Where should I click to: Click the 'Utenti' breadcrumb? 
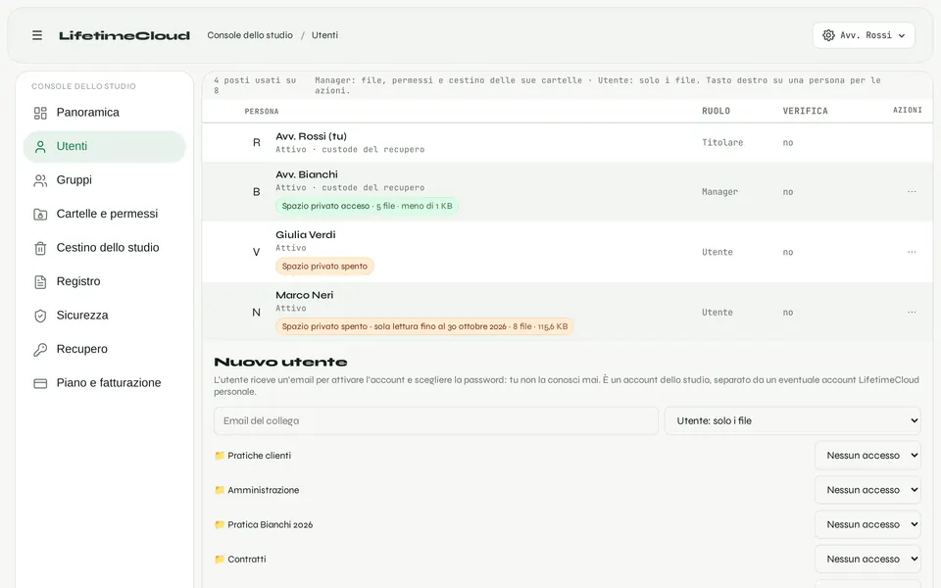pyautogui.click(x=324, y=35)
